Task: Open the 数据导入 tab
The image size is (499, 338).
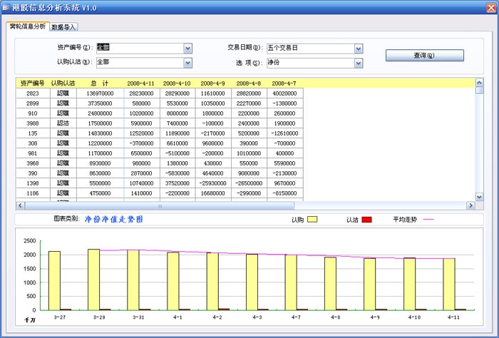Action: click(63, 27)
